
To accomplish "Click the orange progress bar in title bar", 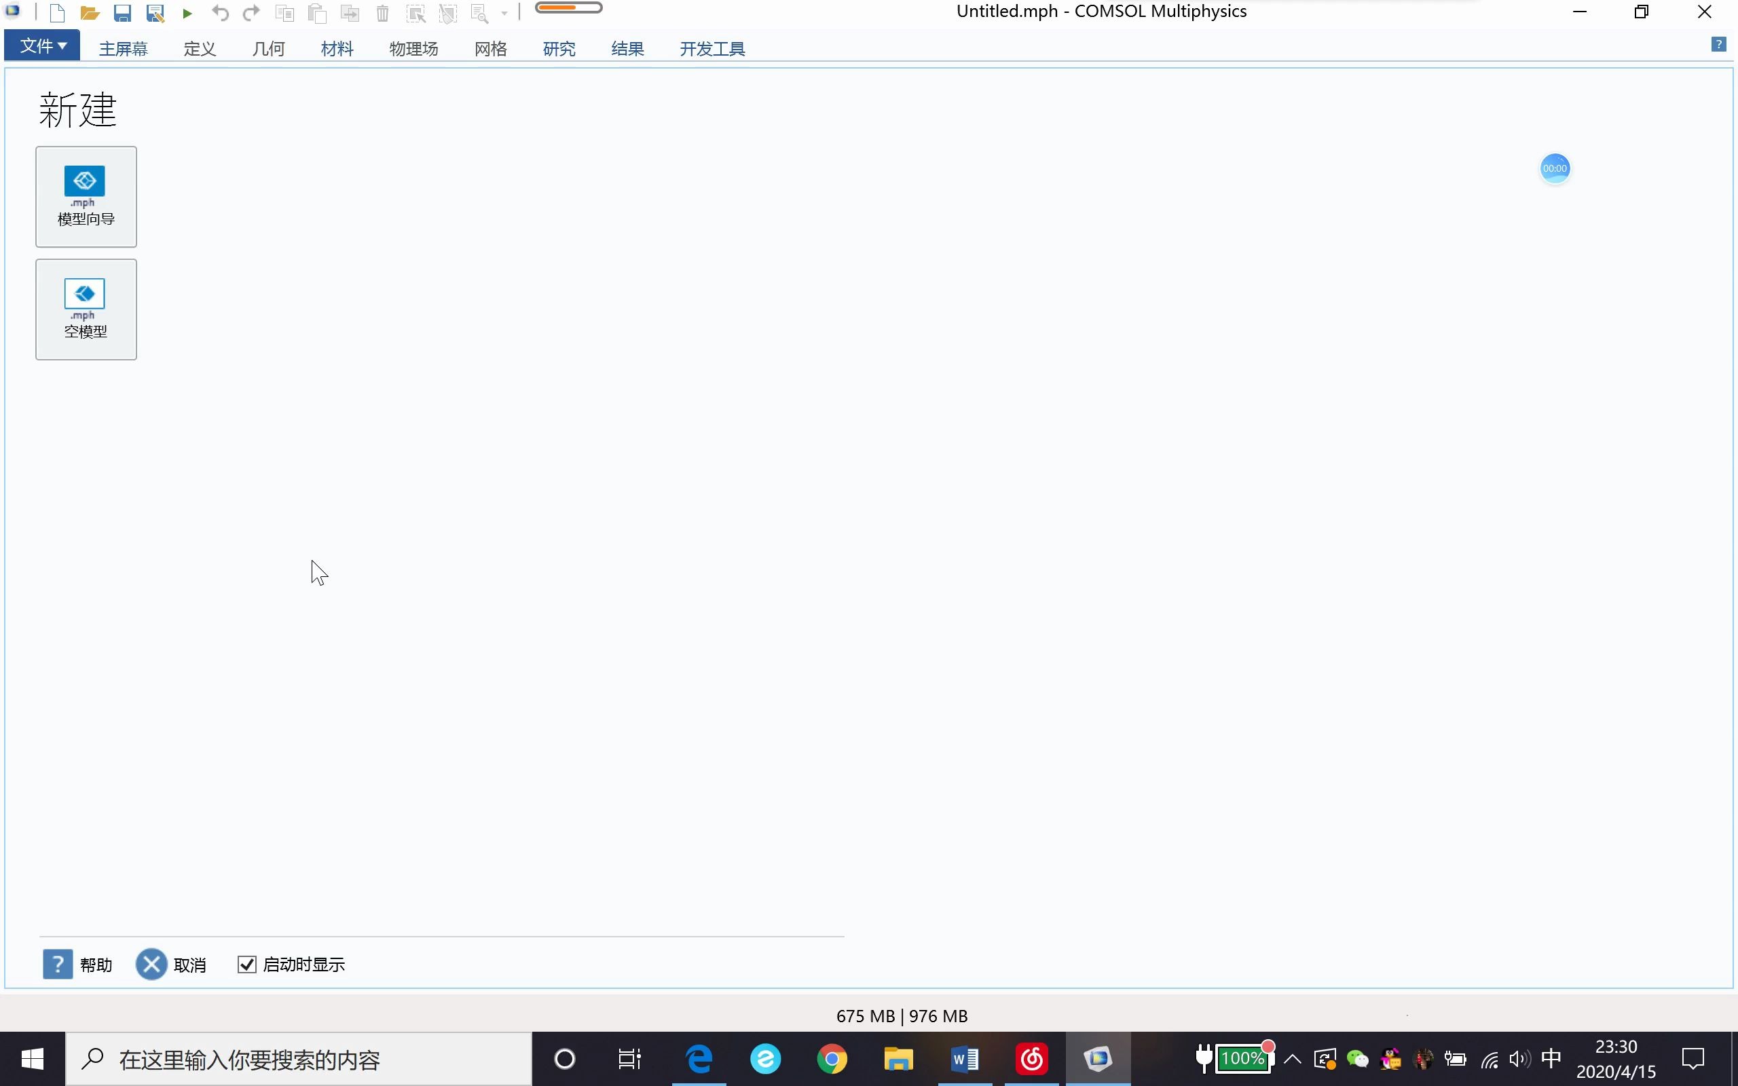I will pyautogui.click(x=568, y=8).
